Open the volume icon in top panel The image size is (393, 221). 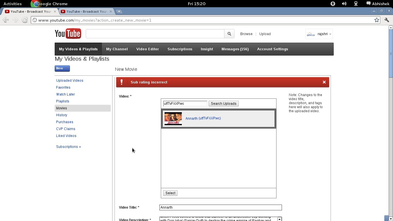(x=344, y=4)
